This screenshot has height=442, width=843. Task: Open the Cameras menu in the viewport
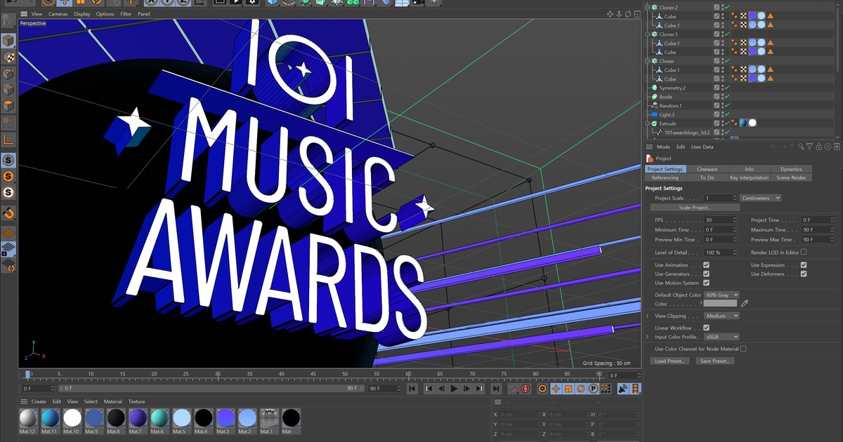pos(58,13)
